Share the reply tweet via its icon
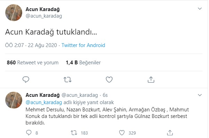The height and width of the screenshot is (138, 209). click(x=170, y=133)
